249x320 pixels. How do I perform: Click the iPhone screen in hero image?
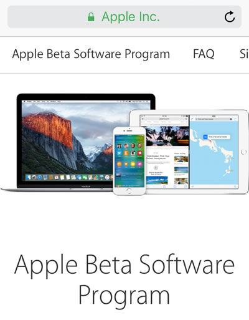coord(129,161)
